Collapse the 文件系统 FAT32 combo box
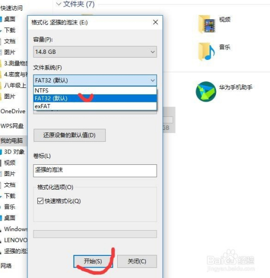 95,80
